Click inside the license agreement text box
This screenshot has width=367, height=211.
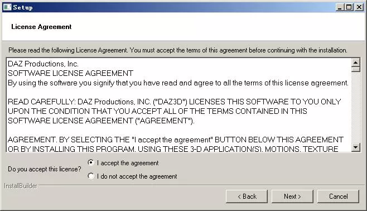click(x=179, y=105)
